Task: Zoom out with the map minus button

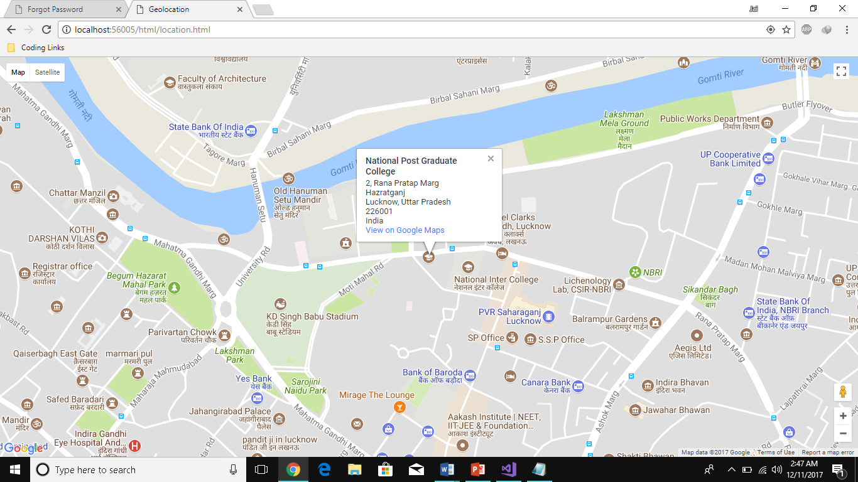Action: (x=843, y=433)
